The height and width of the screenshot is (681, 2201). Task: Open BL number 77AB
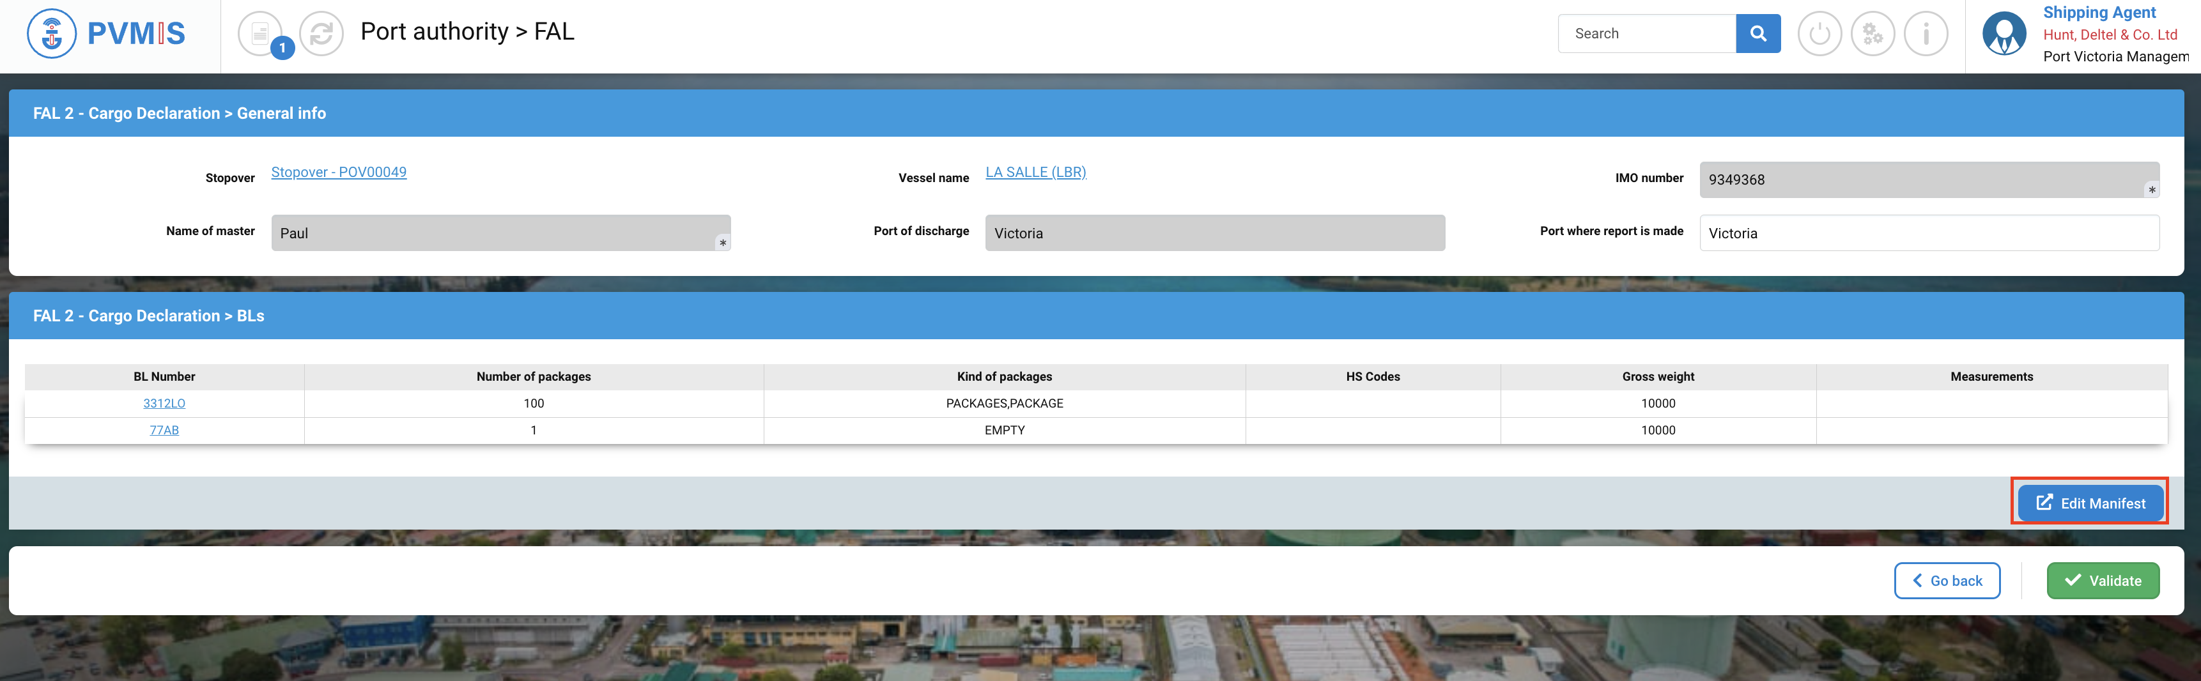click(164, 430)
